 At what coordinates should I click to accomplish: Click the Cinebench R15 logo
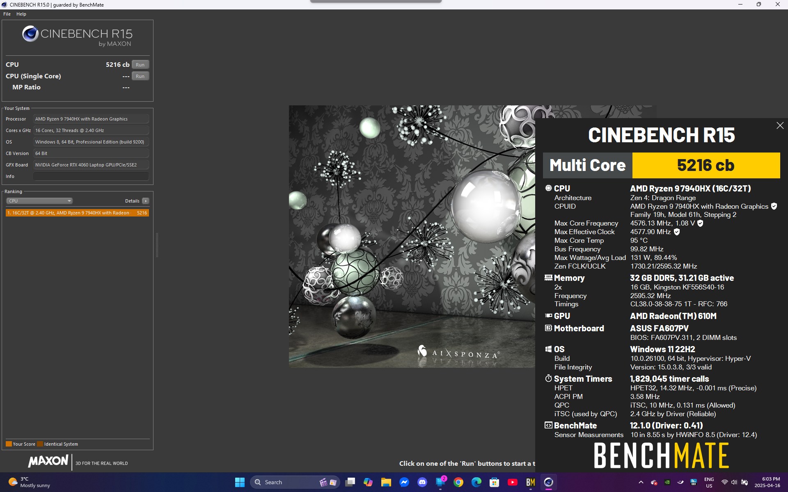[x=77, y=36]
